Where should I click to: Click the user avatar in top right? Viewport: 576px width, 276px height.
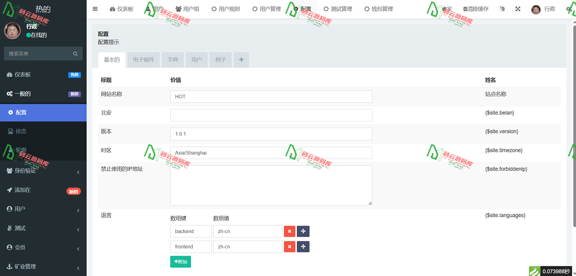(536, 9)
